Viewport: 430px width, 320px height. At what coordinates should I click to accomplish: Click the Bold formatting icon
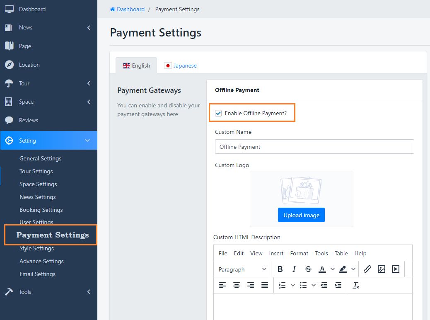[x=280, y=269]
